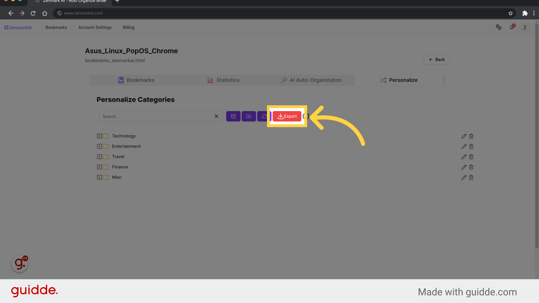
Task: Open Bookmarks in top navigation
Action: coord(56,27)
